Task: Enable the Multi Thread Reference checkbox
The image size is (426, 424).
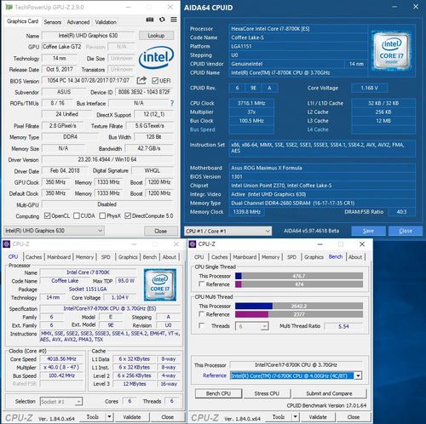Action: click(x=201, y=314)
